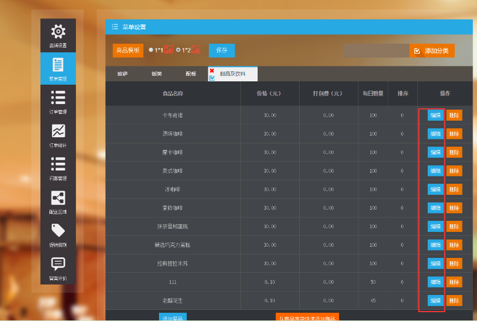Image resolution: width=477 pixels, height=321 pixels.
Task: Click 编辑 for 卡布奇诺 row
Action: pos(435,115)
